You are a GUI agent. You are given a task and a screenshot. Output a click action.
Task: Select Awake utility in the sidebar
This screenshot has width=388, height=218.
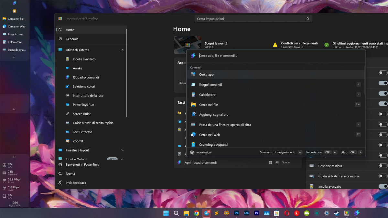pos(77,68)
